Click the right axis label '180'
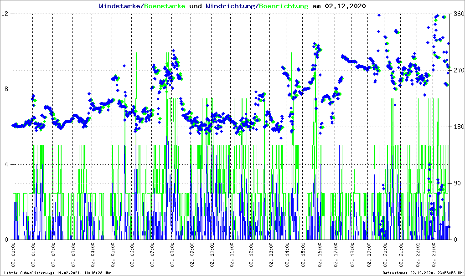This screenshot has width=465, height=276. [x=458, y=127]
